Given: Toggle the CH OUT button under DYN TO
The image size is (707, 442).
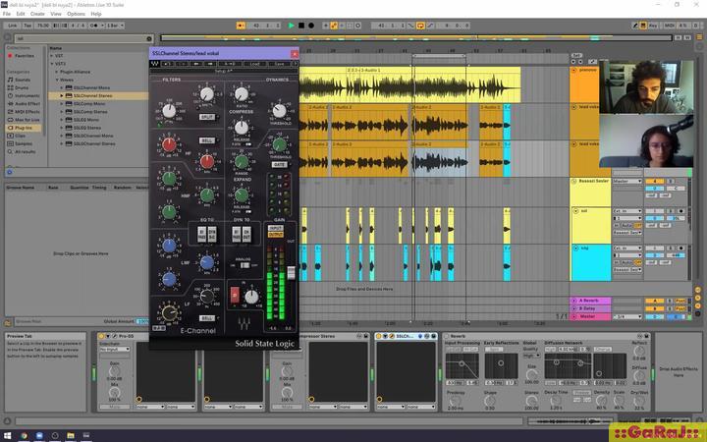Looking at the screenshot, I should [x=246, y=235].
